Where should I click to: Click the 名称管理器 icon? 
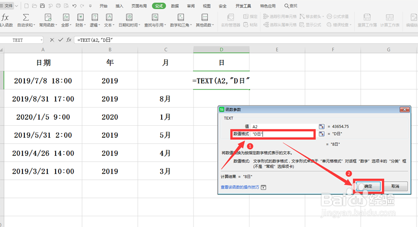tap(230, 18)
